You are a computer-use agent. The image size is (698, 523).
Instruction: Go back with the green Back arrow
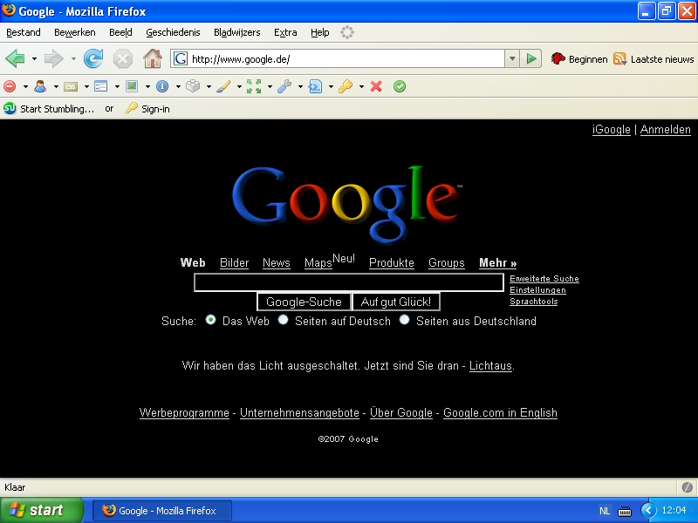tap(15, 58)
